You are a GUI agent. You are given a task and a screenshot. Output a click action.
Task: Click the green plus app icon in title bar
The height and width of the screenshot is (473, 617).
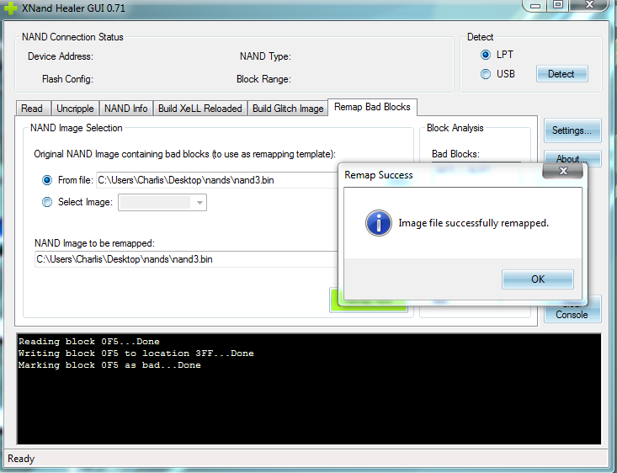[x=9, y=8]
